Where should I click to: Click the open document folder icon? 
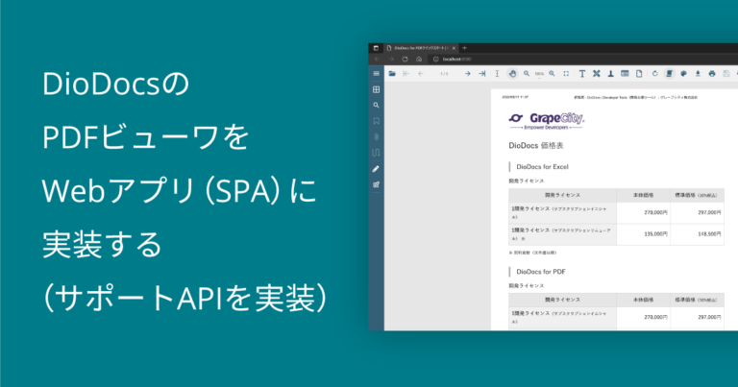coord(392,73)
